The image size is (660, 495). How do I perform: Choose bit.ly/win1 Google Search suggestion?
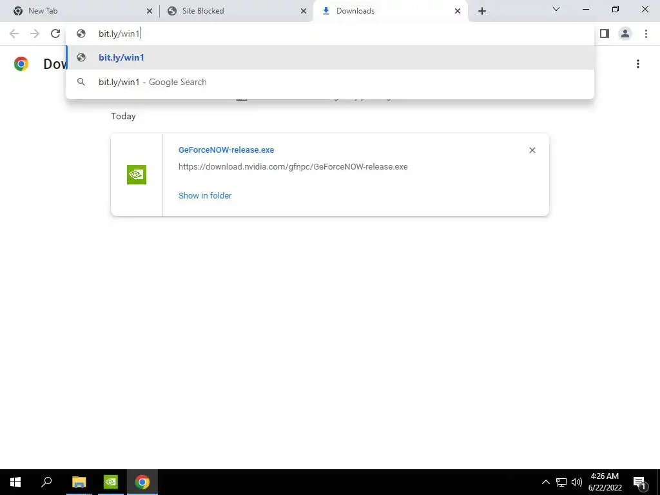pos(330,82)
